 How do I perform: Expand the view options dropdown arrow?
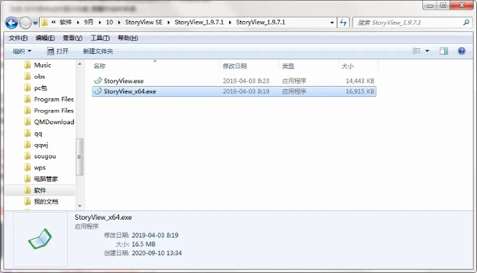[428, 51]
